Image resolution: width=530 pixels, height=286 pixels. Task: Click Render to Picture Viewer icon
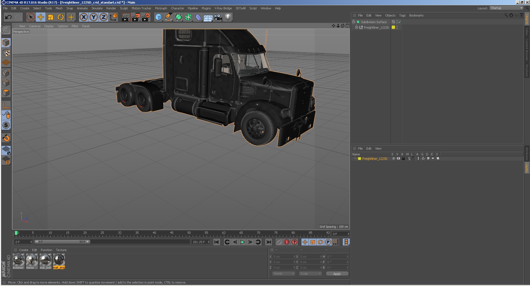pos(136,17)
